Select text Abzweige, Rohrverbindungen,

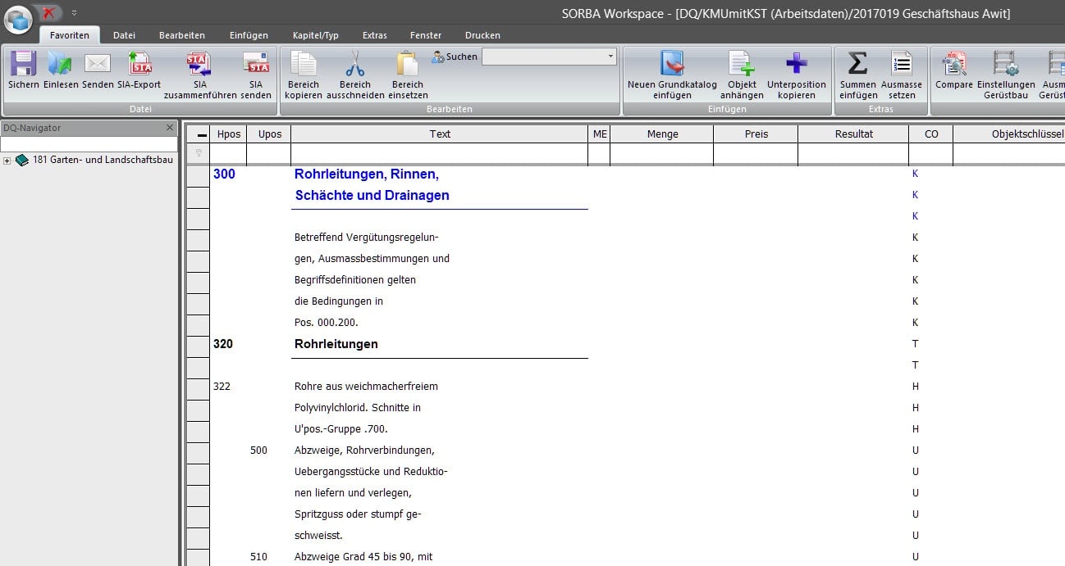click(x=364, y=451)
